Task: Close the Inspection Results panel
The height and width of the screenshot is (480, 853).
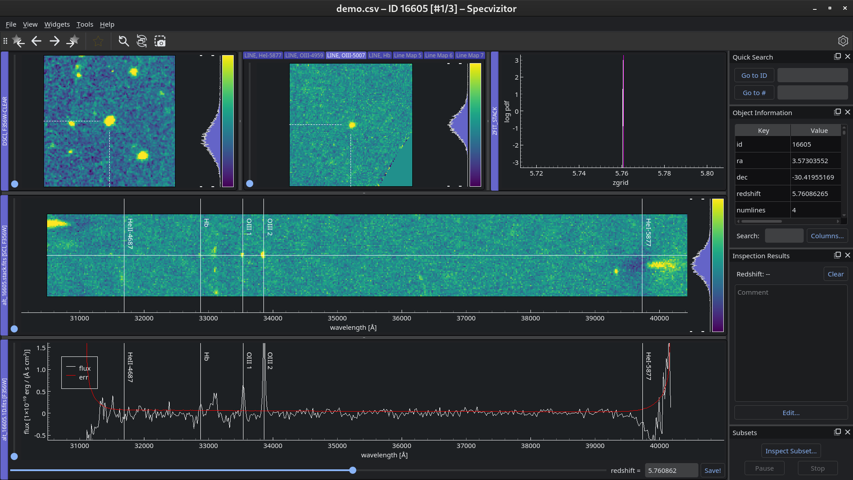Action: coord(848,255)
